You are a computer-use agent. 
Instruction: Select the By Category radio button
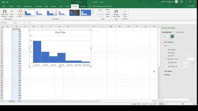point(166,50)
